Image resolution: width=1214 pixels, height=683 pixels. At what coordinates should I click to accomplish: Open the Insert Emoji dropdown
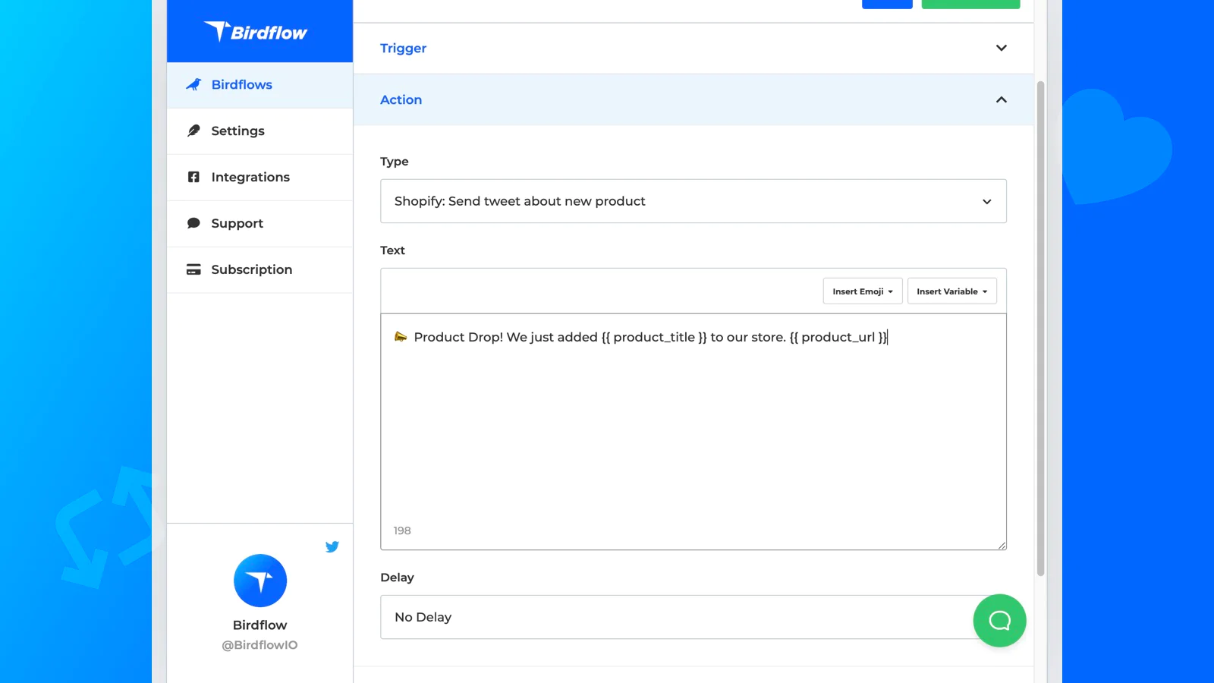pos(863,291)
